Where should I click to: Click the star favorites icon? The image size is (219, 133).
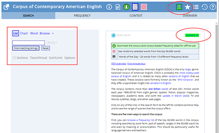click(x=188, y=7)
